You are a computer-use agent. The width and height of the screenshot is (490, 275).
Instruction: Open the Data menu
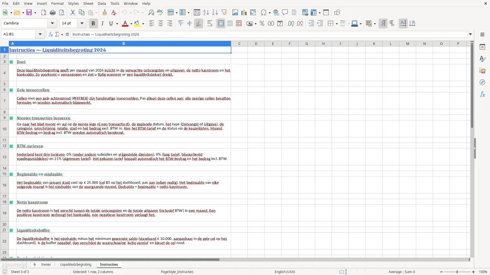tap(102, 3)
